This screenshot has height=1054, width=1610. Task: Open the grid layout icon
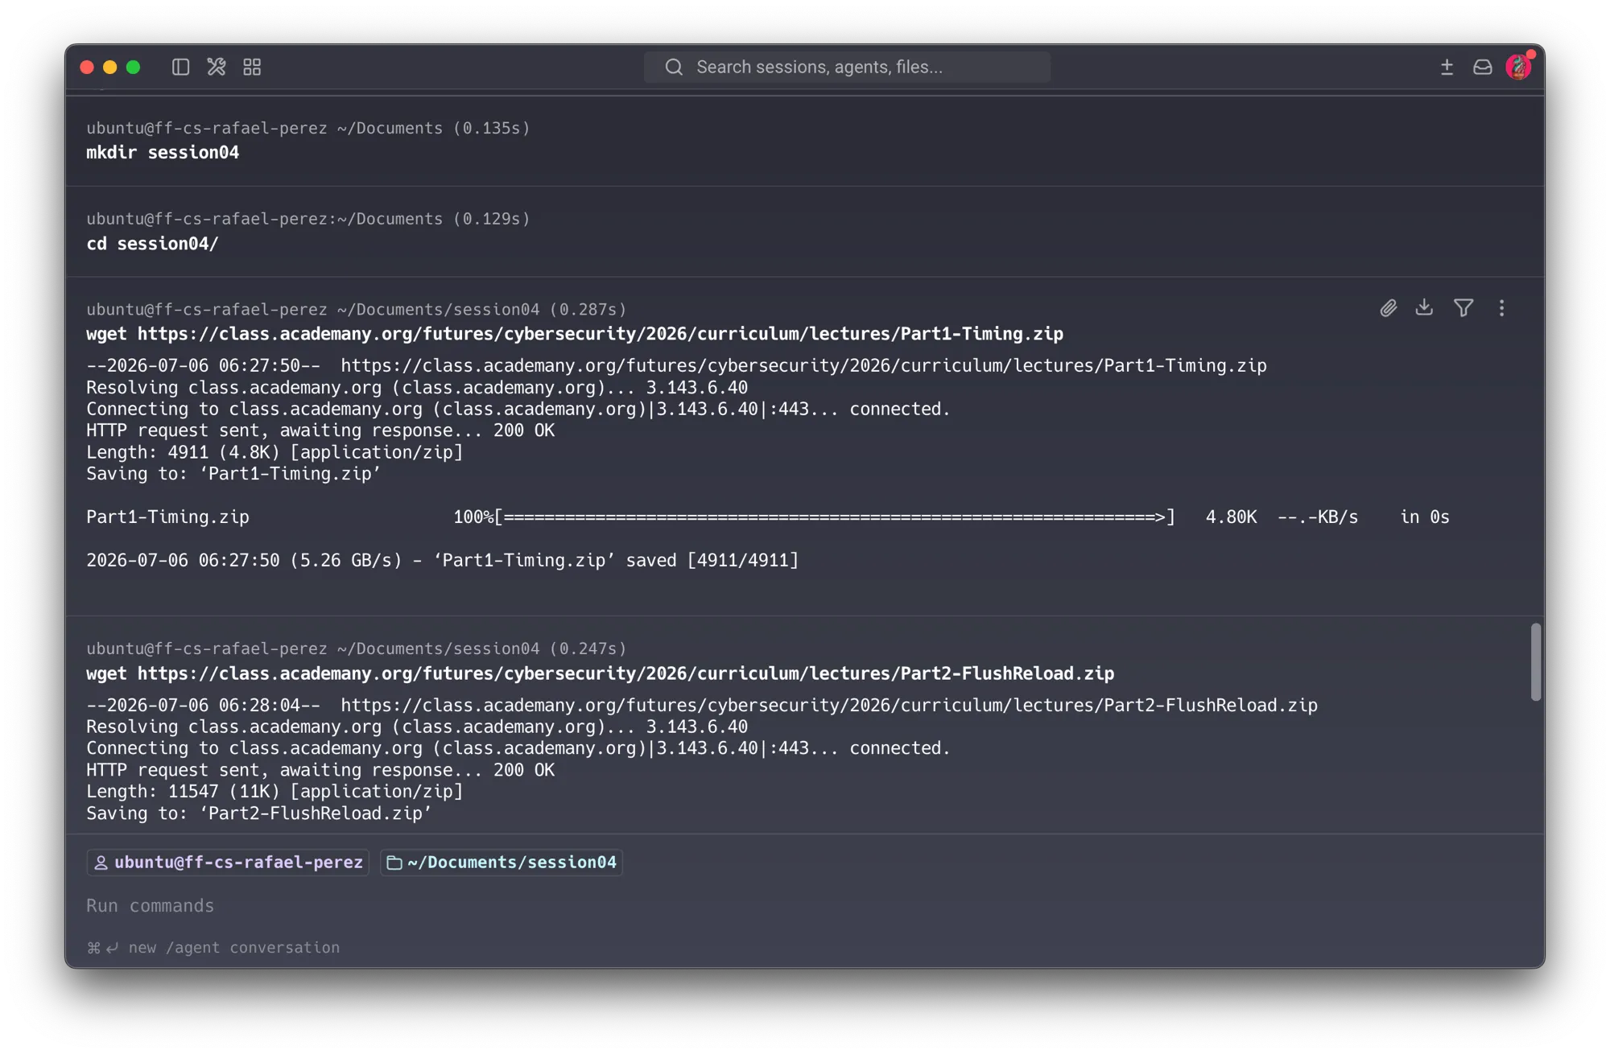pyautogui.click(x=252, y=67)
